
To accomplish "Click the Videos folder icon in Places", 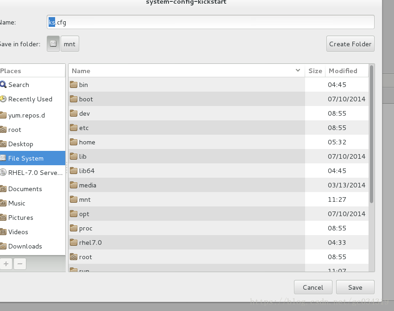I will click(3, 231).
